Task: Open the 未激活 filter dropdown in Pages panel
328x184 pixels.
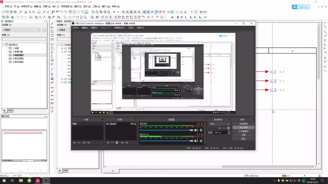Action: point(21,30)
